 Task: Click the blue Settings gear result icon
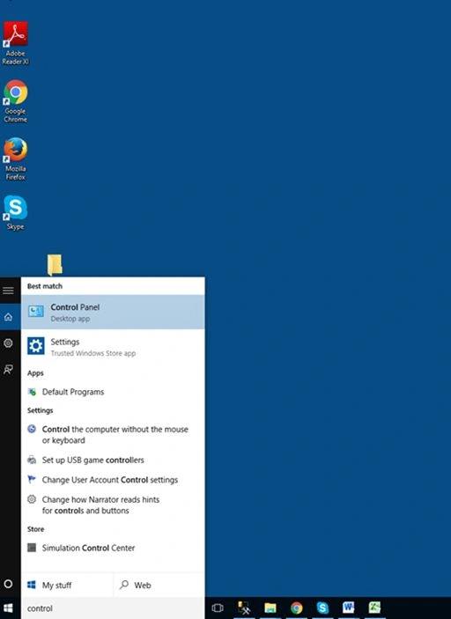click(x=36, y=346)
